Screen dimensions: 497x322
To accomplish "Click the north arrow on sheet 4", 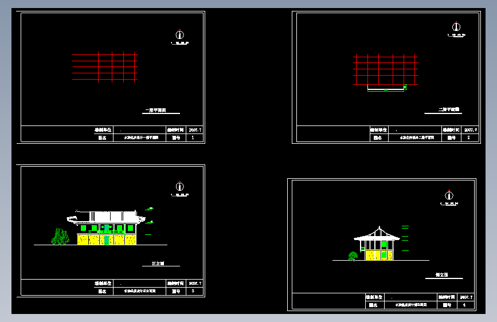I will [x=449, y=195].
